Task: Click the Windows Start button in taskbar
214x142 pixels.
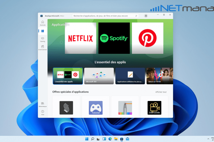Action: (x=87, y=139)
